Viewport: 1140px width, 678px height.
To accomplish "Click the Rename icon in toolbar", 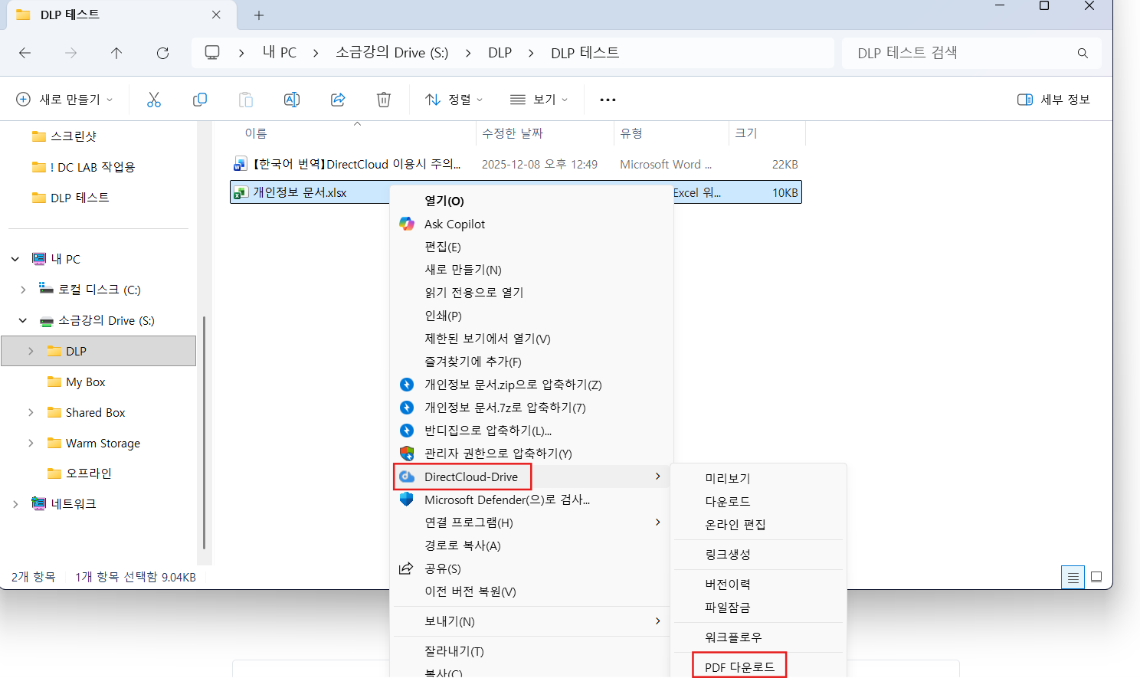I will click(x=292, y=100).
